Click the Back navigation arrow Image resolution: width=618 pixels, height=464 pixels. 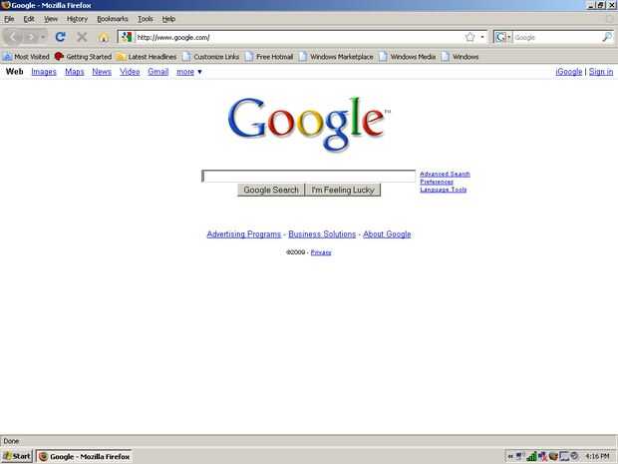[x=13, y=37]
